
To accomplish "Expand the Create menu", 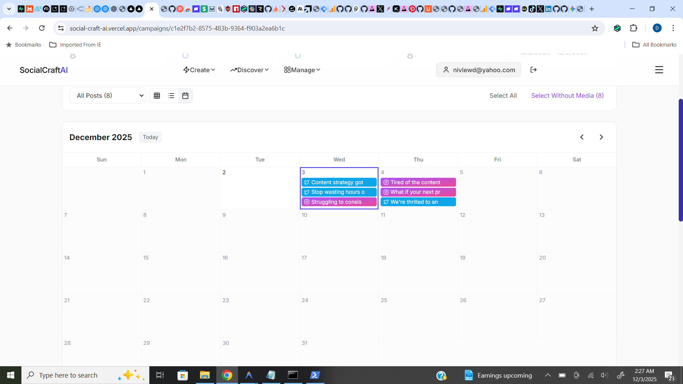I will [199, 70].
